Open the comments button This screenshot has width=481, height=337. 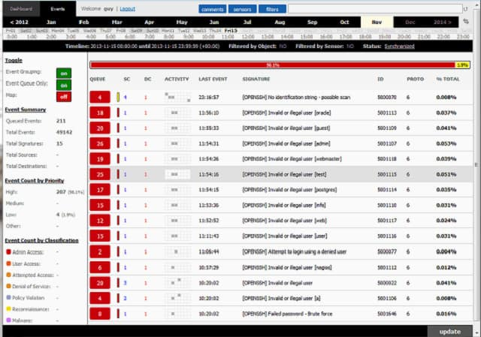click(212, 9)
